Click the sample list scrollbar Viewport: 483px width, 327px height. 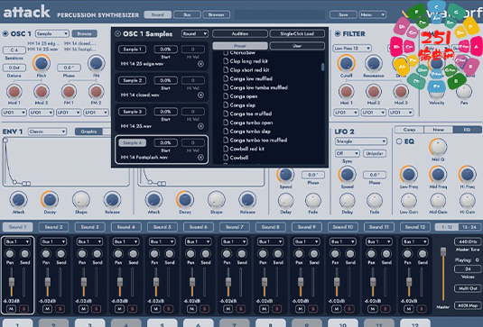pos(322,67)
